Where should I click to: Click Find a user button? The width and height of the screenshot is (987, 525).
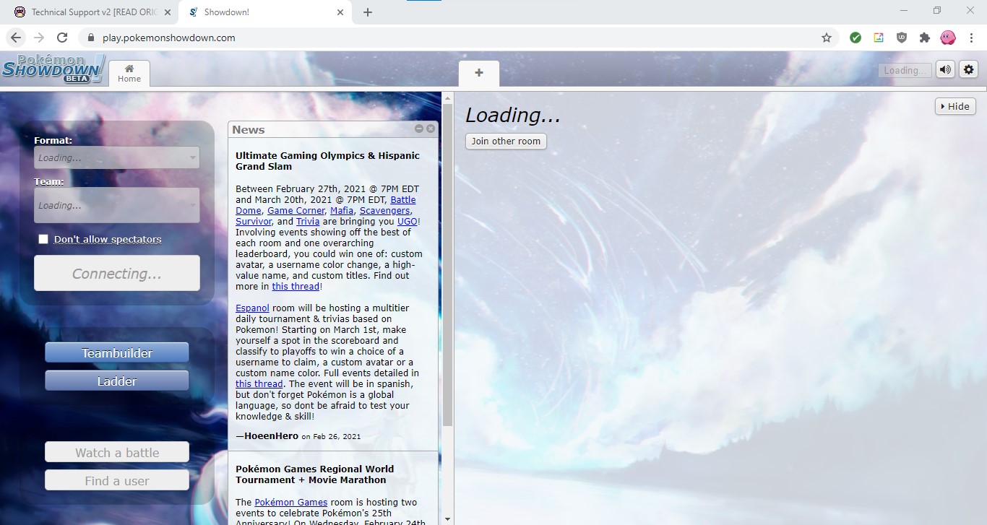(117, 480)
